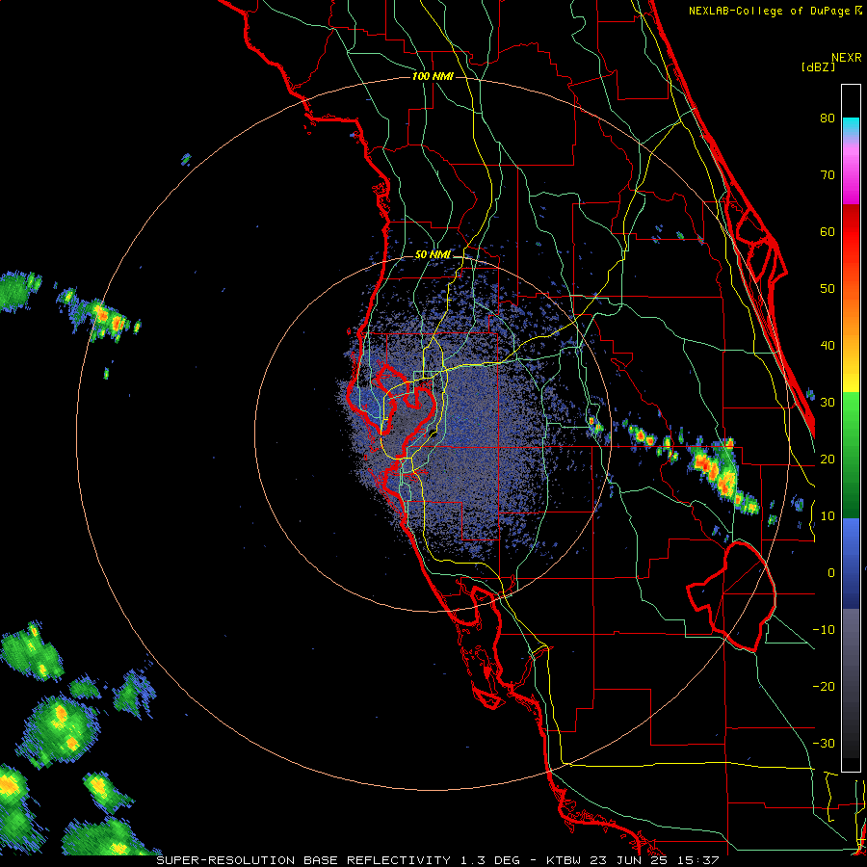Click the dBZ units label above color scale

pos(818,66)
